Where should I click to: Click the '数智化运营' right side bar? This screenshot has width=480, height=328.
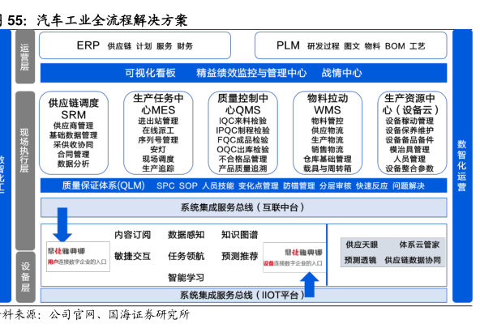tap(462, 166)
